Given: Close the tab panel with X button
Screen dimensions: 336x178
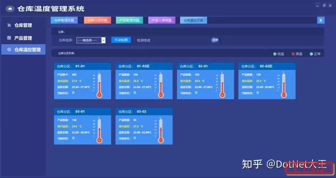Looking at the screenshot, I should click(321, 20).
